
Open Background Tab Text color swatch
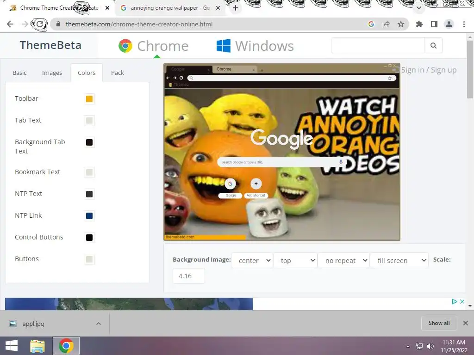89,142
